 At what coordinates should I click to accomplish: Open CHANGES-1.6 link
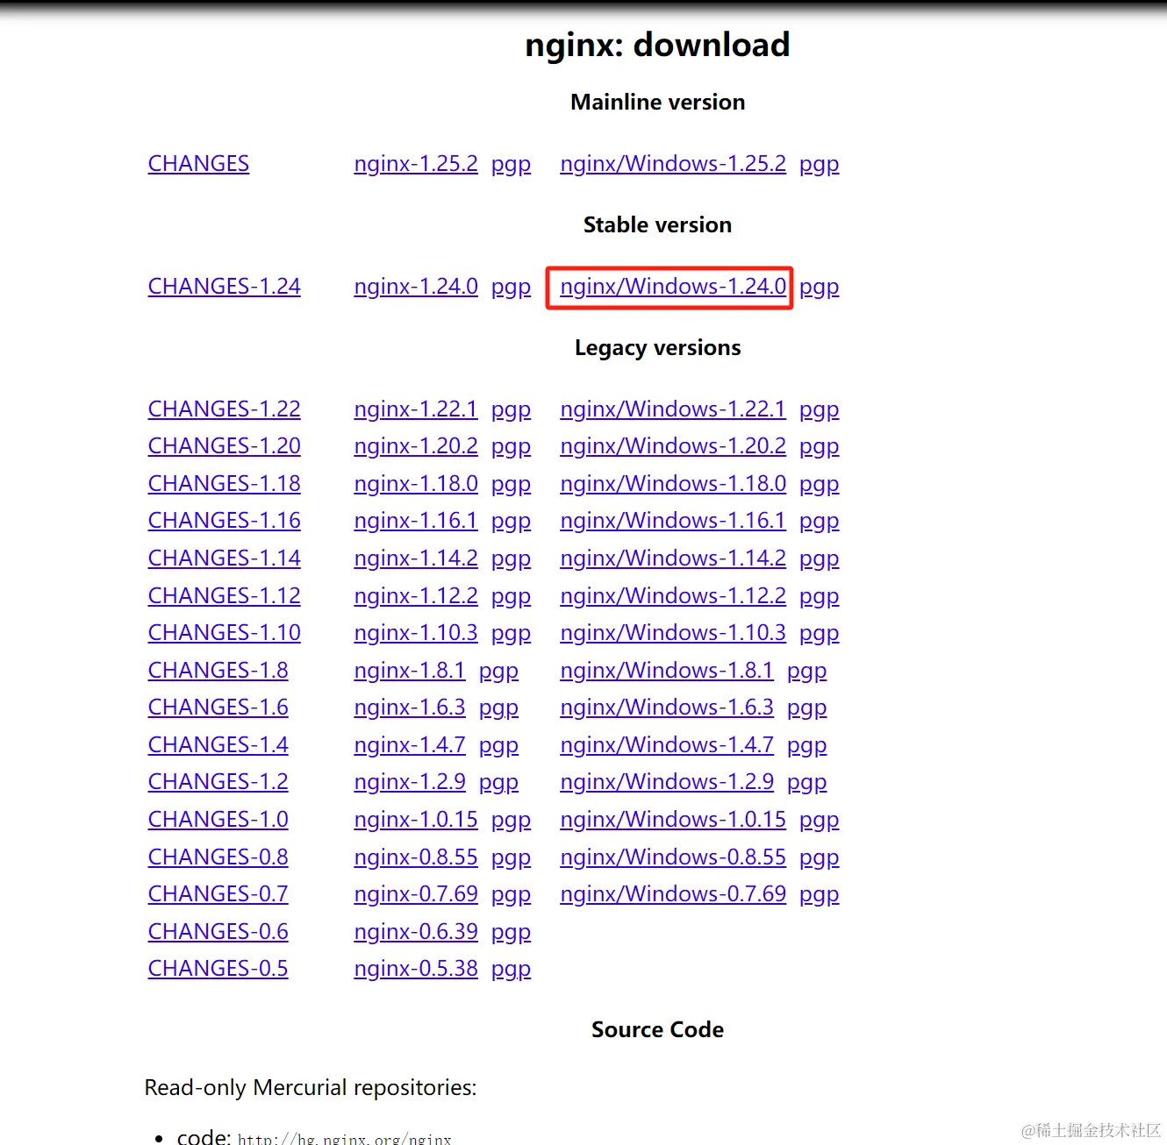[x=218, y=708]
